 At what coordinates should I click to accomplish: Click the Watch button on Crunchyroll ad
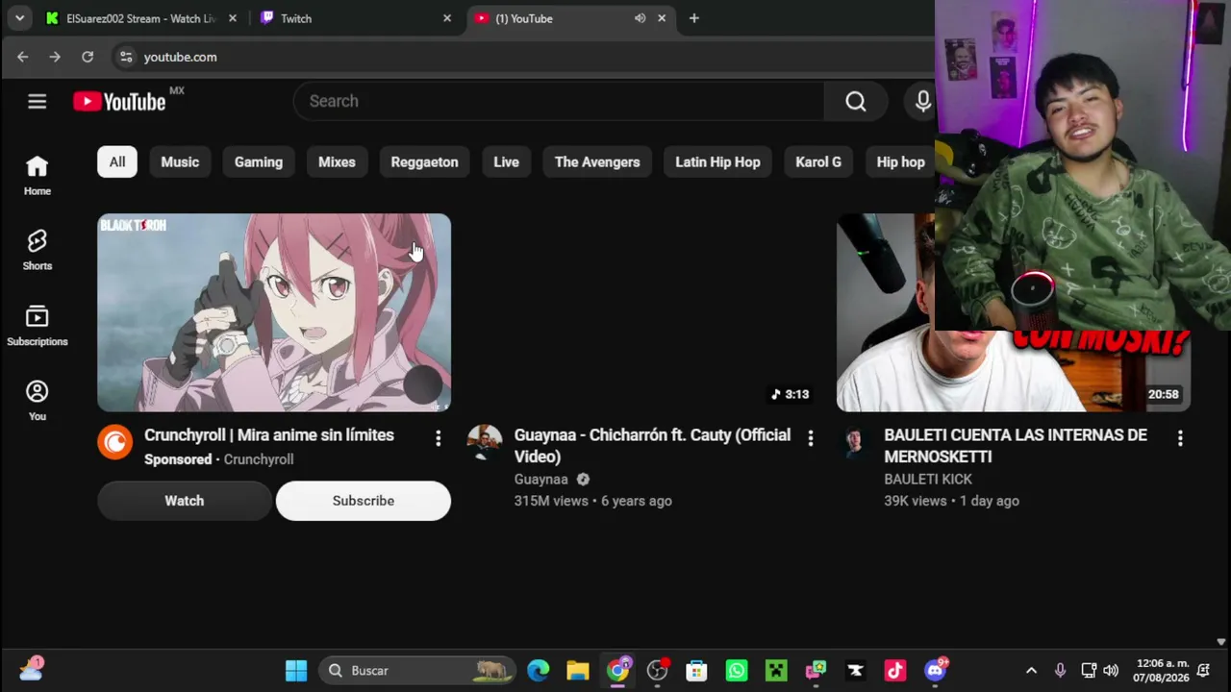click(x=185, y=501)
